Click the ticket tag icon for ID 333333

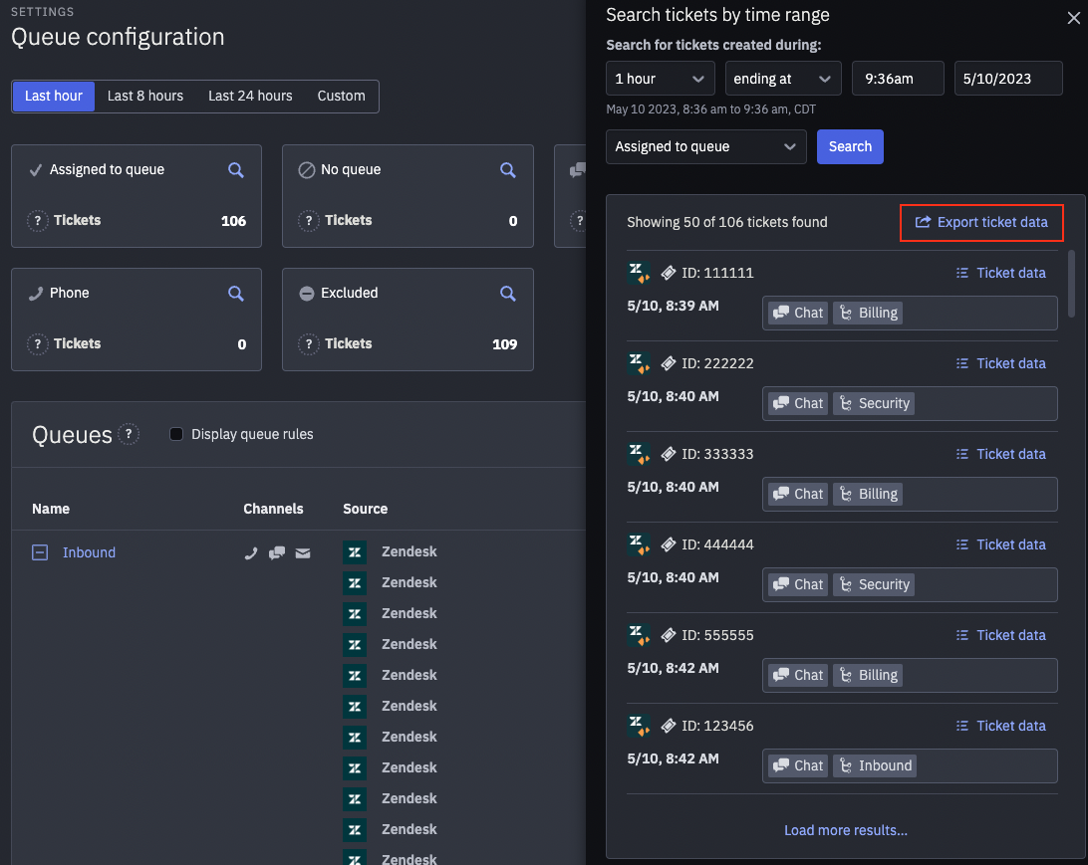(x=669, y=454)
